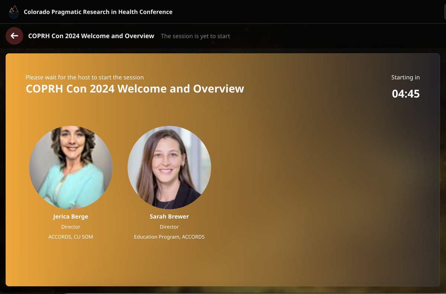Click the large Welcome and Overview heading
446x294 pixels.
point(135,89)
